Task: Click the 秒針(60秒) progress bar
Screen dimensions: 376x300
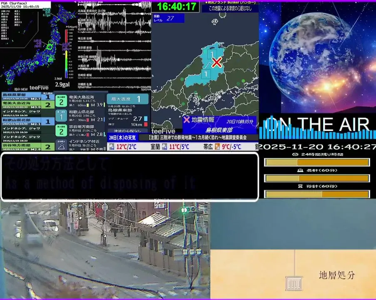Action: 317,194
